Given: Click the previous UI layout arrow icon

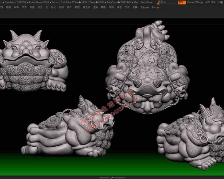Looking at the screenshot, I should pyautogui.click(x=208, y=2).
